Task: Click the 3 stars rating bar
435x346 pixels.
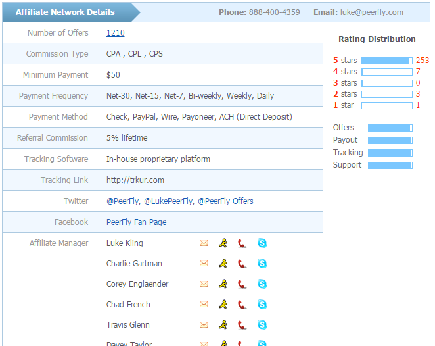Action: coord(387,83)
